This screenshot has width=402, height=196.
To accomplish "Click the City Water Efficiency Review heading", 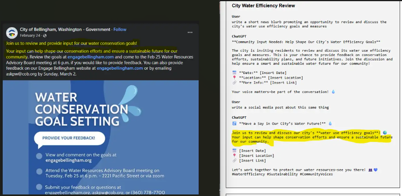I will click(x=263, y=6).
